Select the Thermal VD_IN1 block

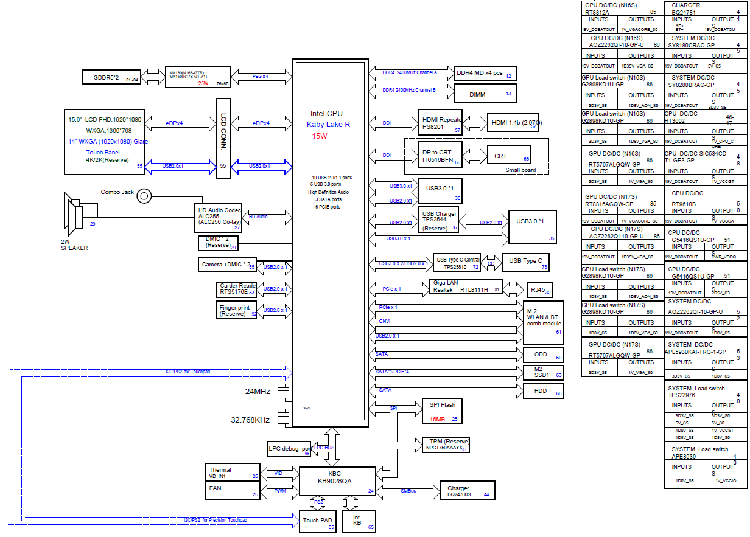point(234,473)
